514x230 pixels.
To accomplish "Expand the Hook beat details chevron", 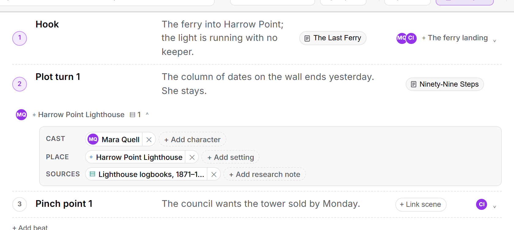I will 494,41.
